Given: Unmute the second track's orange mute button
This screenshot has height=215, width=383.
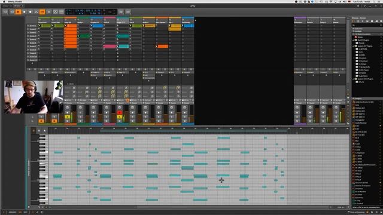Looking at the screenshot, I should click(x=54, y=121).
